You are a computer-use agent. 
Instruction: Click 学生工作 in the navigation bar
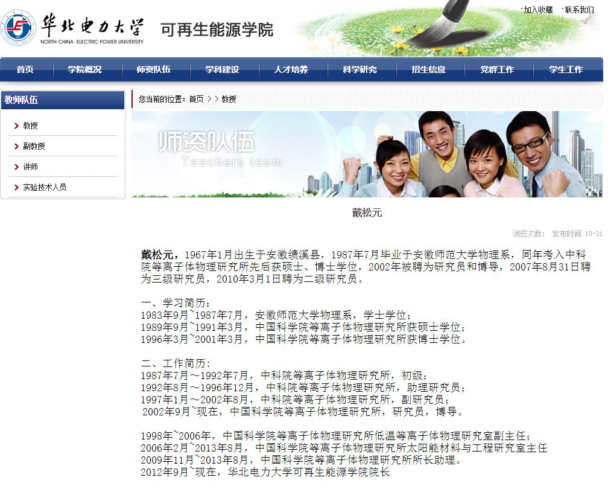(566, 69)
